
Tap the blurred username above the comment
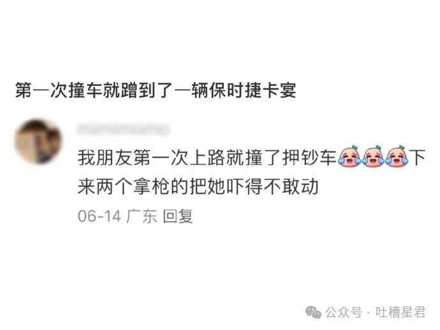click(x=123, y=130)
